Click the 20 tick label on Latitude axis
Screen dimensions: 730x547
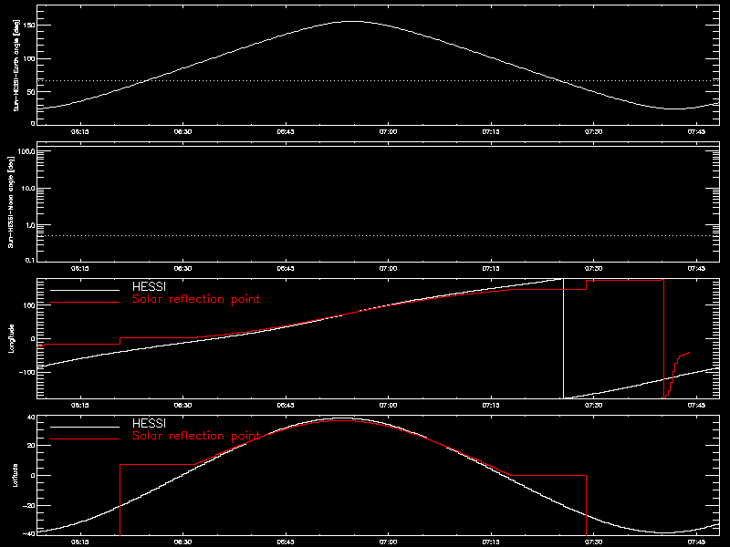(31, 445)
